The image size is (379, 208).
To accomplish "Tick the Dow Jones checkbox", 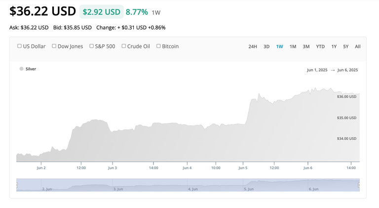I will (x=54, y=46).
